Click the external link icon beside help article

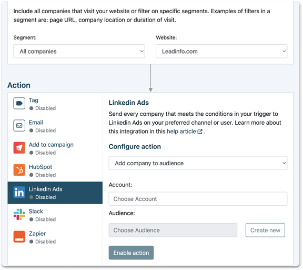coord(200,132)
